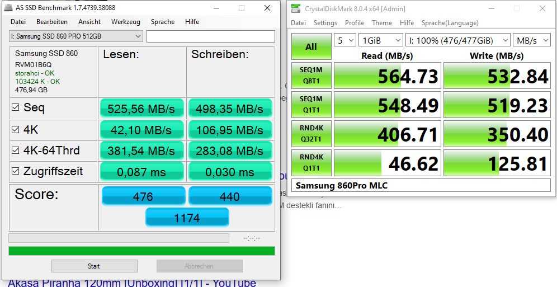Viewport: 557px width, 287px height.
Task: Open the 1GiB test size dropdown
Action: [380, 40]
